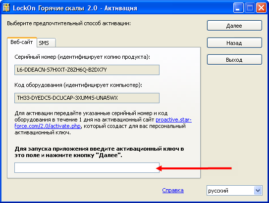Click the Далее button

point(234,26)
